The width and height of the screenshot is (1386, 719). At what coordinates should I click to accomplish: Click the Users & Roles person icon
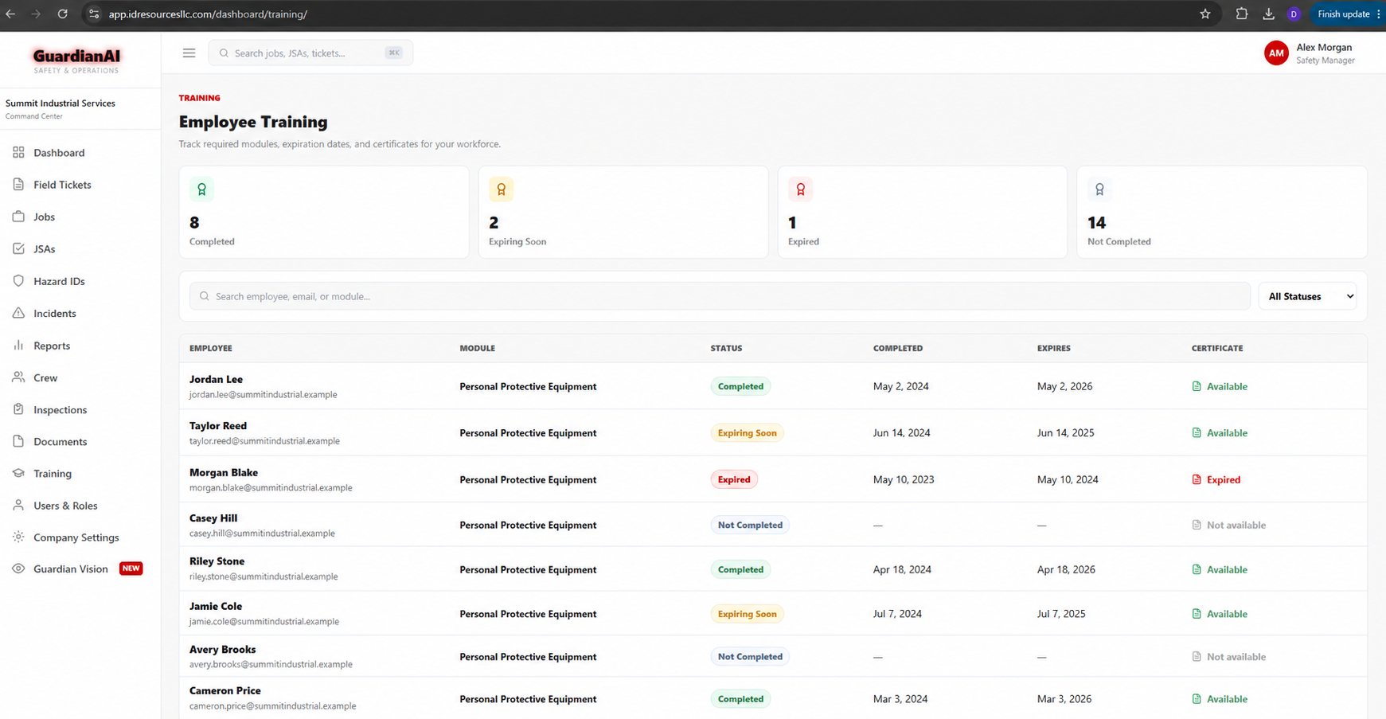(18, 506)
